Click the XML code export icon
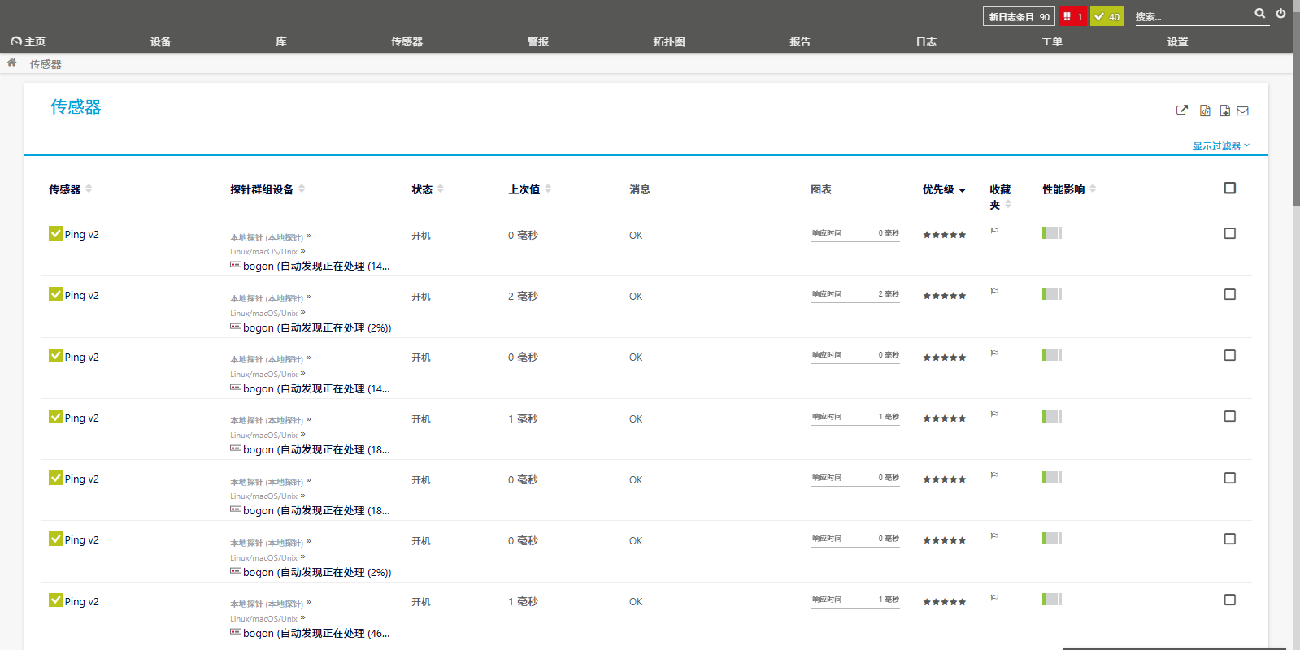1300x650 pixels. 1205,110
